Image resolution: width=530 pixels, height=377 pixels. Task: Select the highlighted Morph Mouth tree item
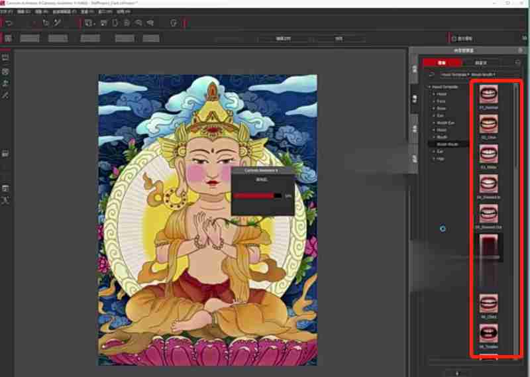tap(449, 144)
